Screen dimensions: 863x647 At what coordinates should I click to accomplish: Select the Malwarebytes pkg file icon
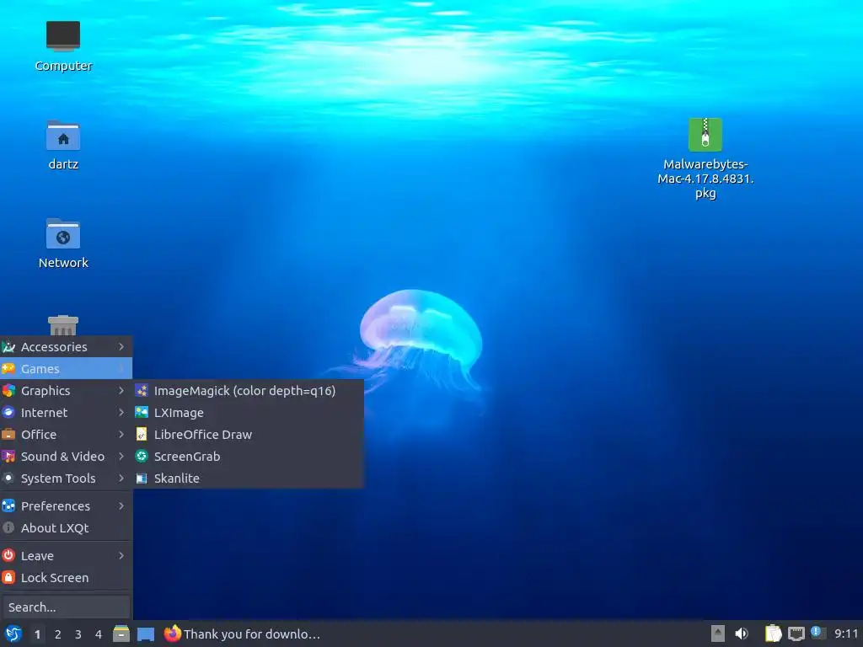coord(705,159)
